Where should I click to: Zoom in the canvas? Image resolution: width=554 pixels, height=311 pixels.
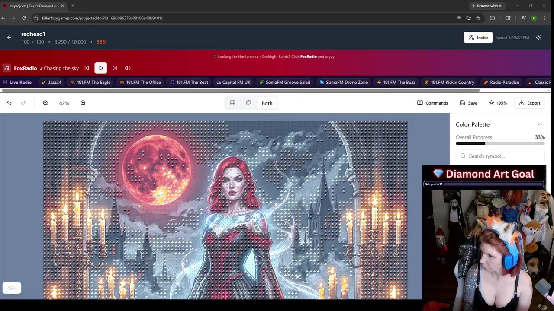coord(83,103)
